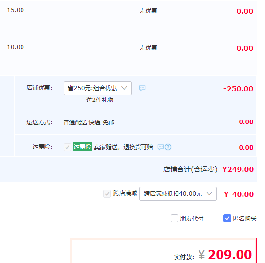Click the 普通配送 快递 免邮 shipping option
This screenshot has height=263, width=265.
click(x=89, y=122)
